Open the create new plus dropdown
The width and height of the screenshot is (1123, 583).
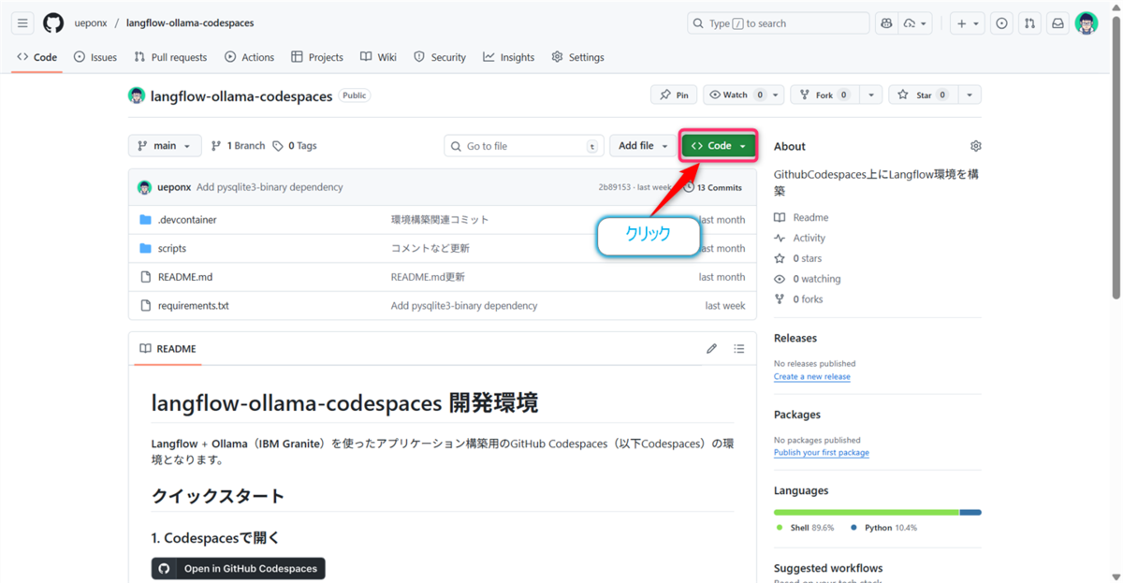point(968,23)
